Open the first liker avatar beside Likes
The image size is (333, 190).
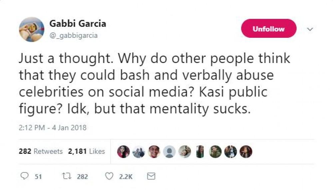click(124, 152)
